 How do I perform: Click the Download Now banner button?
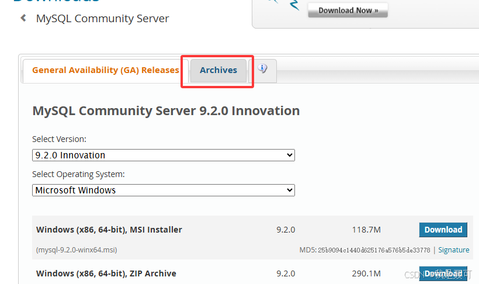click(x=348, y=10)
